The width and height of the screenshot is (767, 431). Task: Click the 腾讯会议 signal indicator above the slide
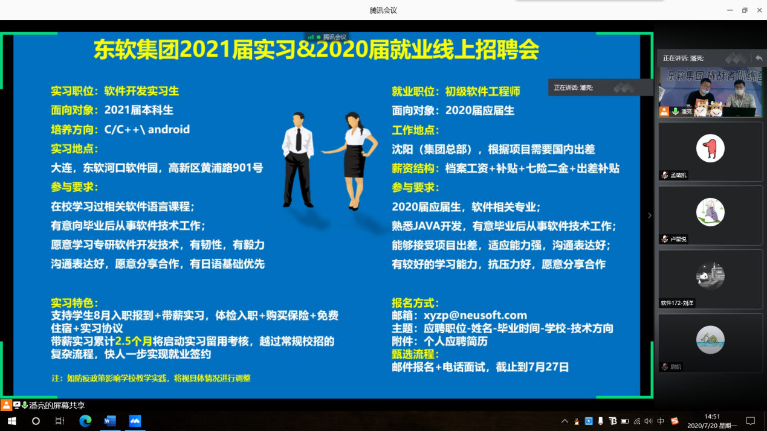pos(326,37)
